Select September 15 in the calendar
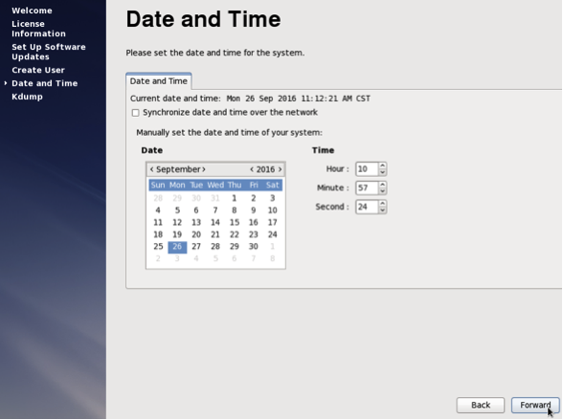Image resolution: width=563 pixels, height=420 pixels. (234, 223)
